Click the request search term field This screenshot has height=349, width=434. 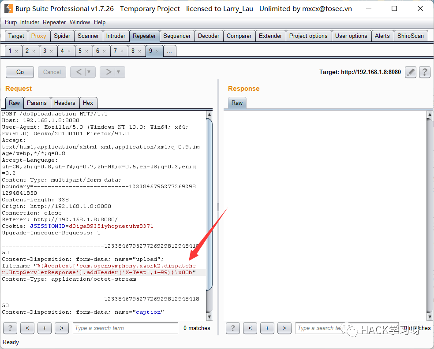pos(125,328)
